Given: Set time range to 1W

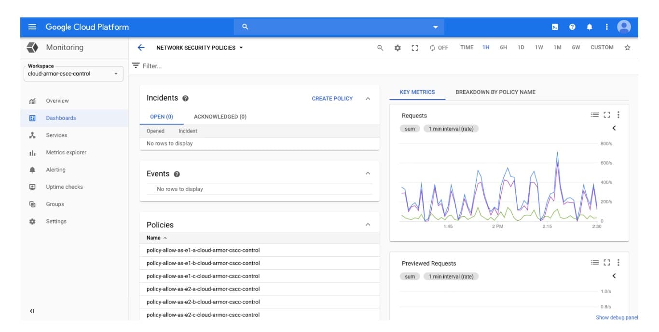Looking at the screenshot, I should tap(539, 48).
